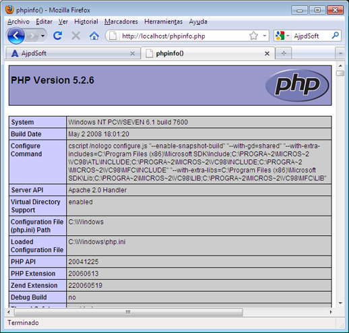
Task: Click the search magnifier icon
Action: pos(335,36)
